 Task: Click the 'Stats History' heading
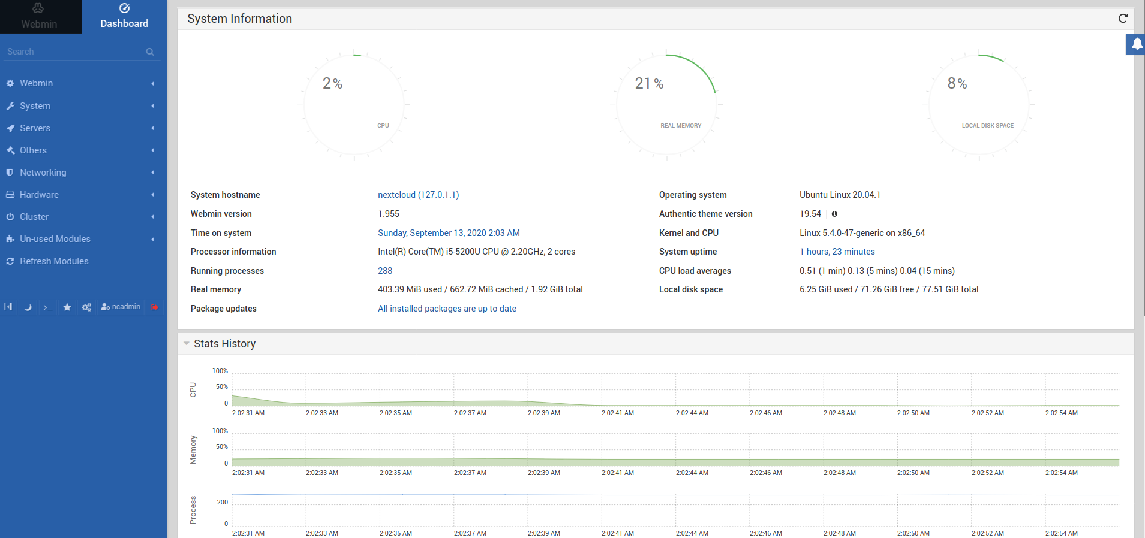click(x=224, y=344)
